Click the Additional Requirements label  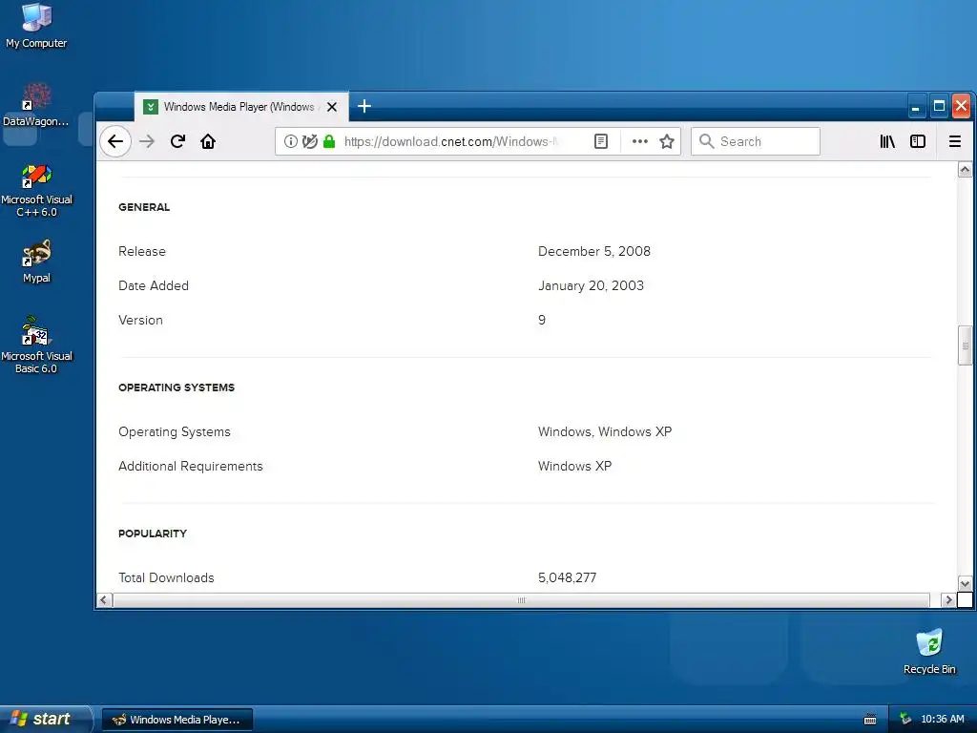coord(191,466)
